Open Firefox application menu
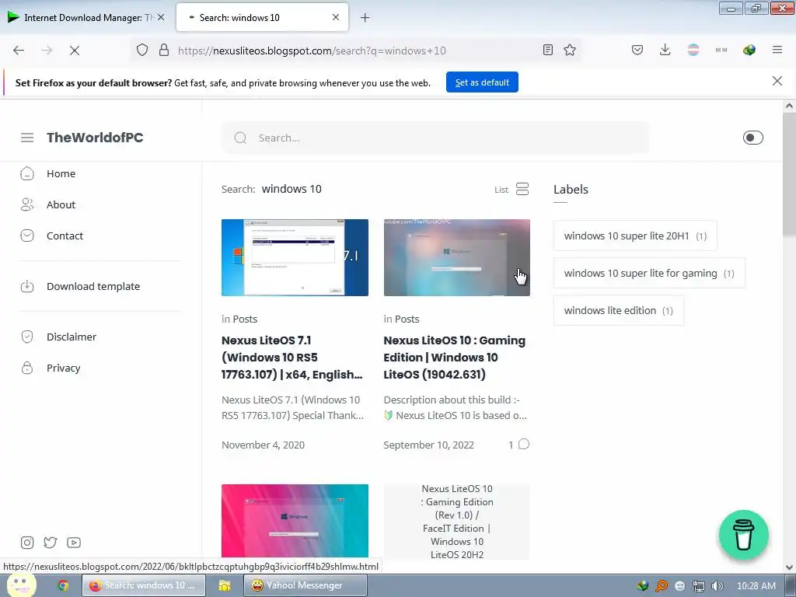Screen dimensions: 796x597 coord(777,50)
